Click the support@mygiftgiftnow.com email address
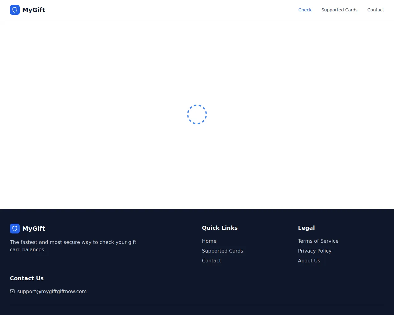394x315 pixels. (x=52, y=291)
